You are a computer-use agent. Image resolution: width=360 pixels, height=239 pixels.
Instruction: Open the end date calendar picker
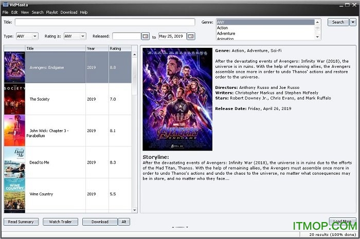[x=191, y=36]
